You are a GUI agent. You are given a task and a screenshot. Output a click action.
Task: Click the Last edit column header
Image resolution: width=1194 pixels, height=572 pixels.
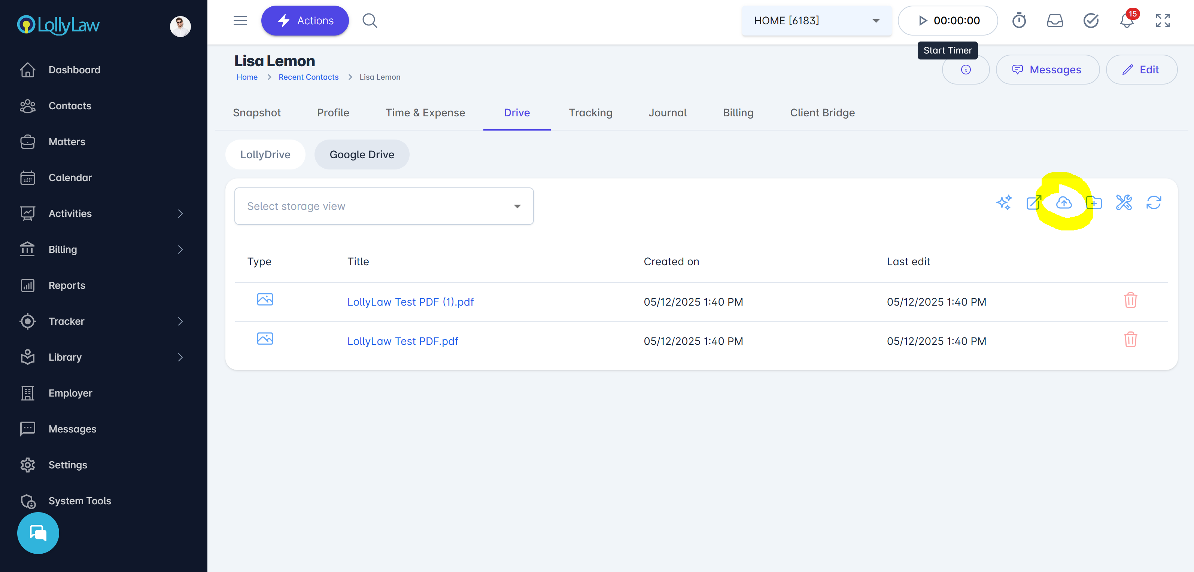click(x=908, y=262)
